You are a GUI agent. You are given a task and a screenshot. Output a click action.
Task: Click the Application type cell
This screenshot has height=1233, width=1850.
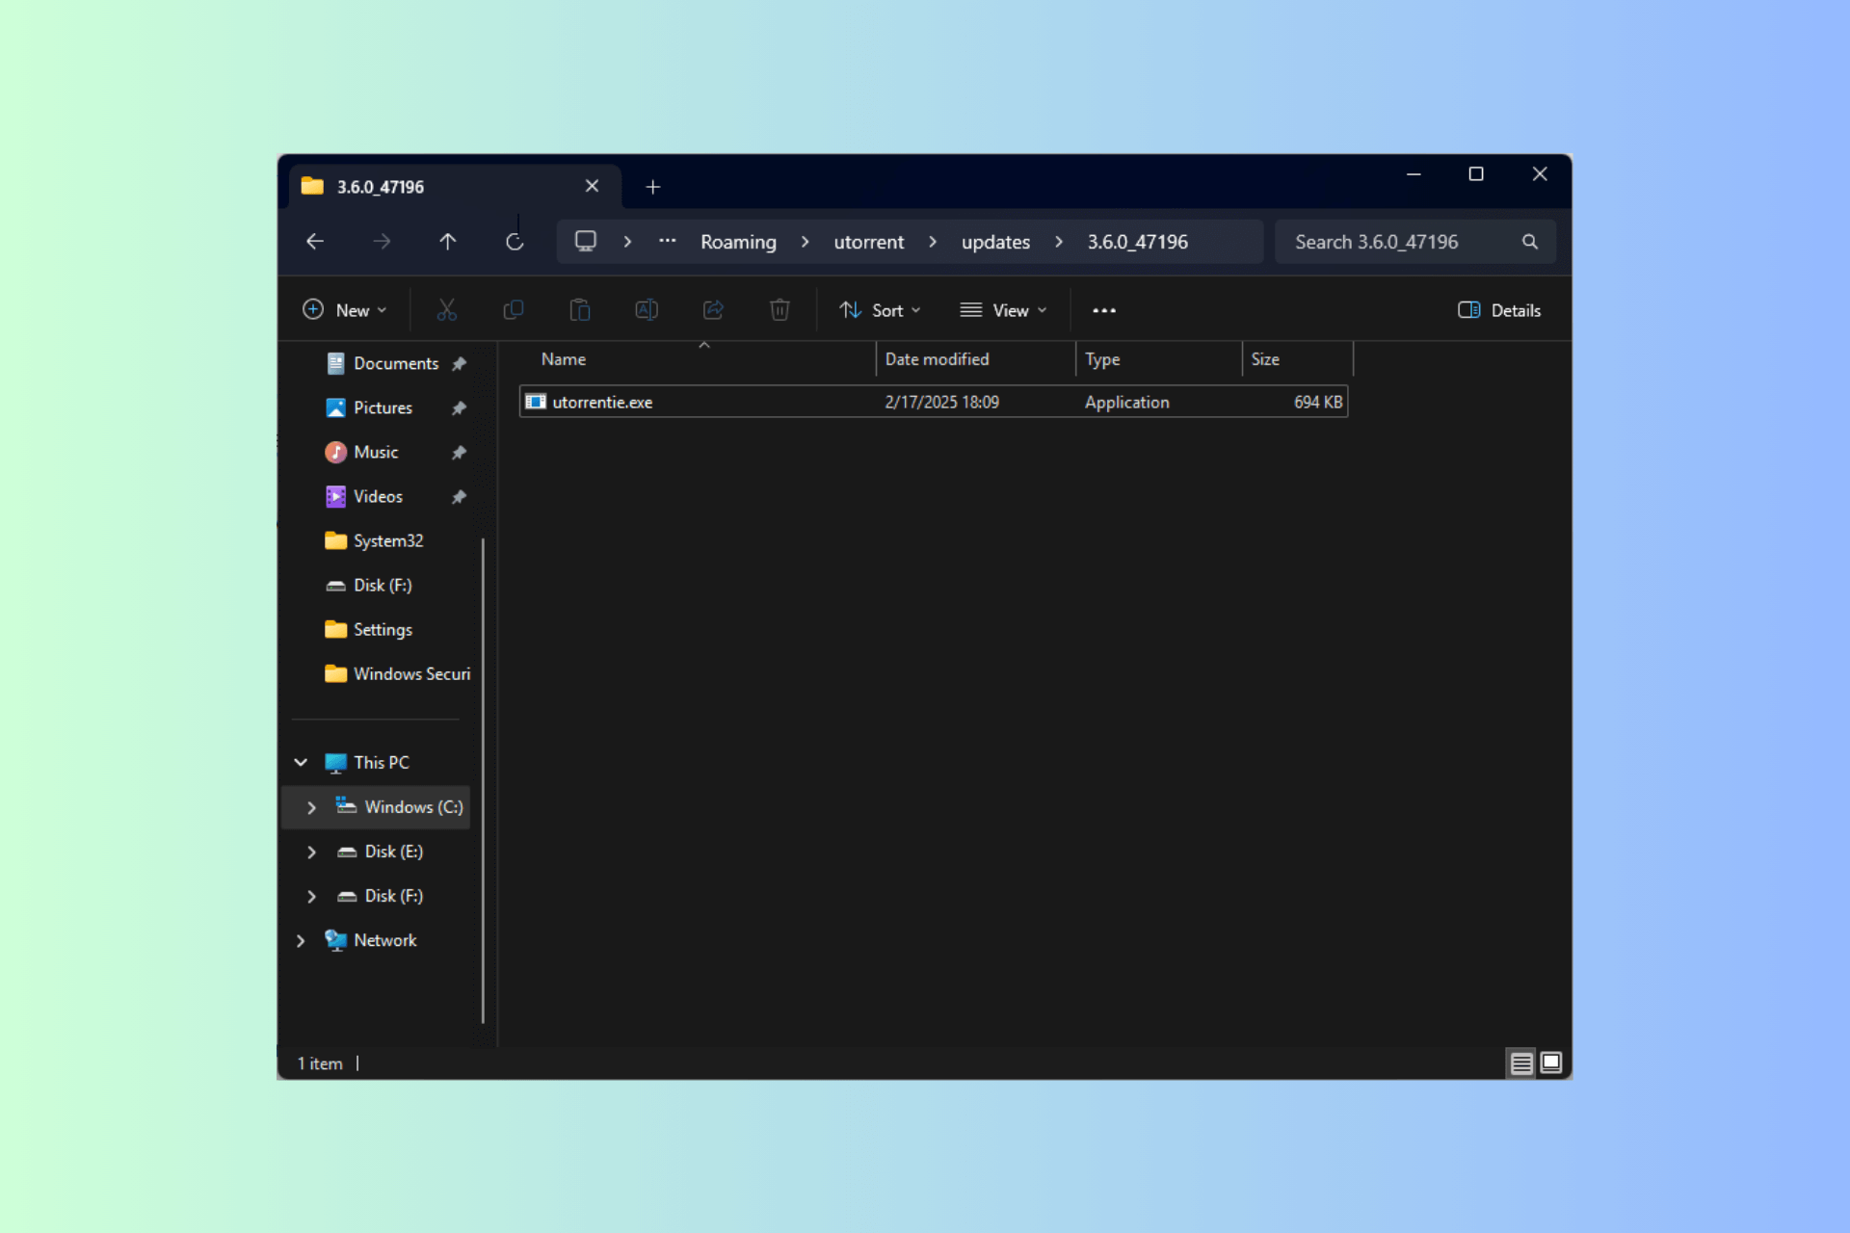[1126, 402]
